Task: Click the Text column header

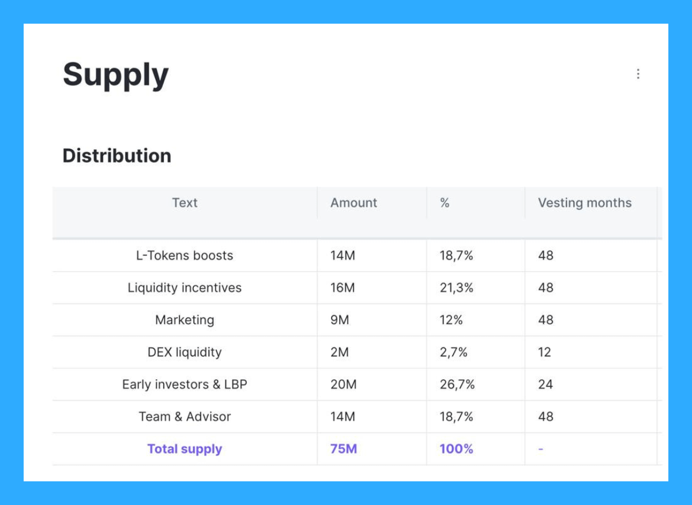Action: coord(185,203)
